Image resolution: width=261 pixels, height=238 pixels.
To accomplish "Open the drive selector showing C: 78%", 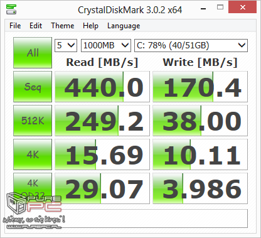I will [x=191, y=45].
